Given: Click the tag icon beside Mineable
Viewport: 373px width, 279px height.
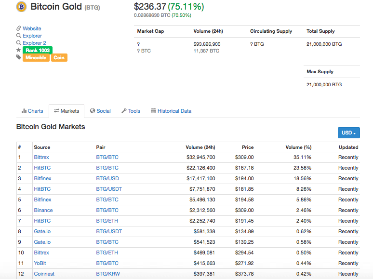Looking at the screenshot, I should click(x=19, y=57).
